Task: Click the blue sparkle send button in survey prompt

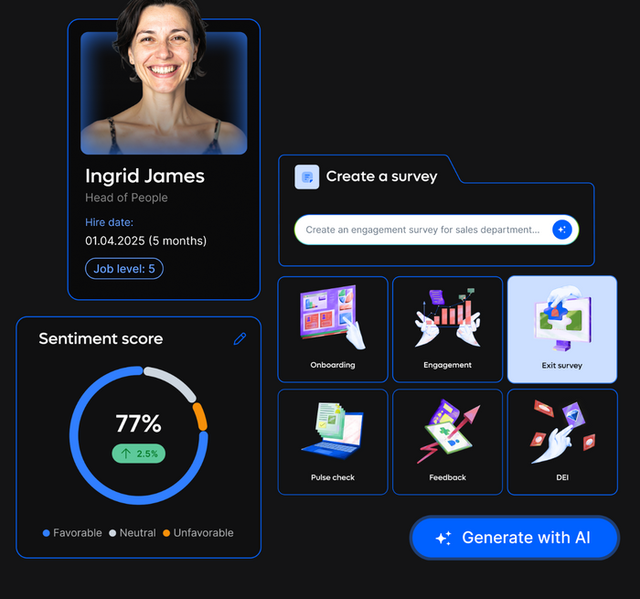Action: tap(562, 230)
